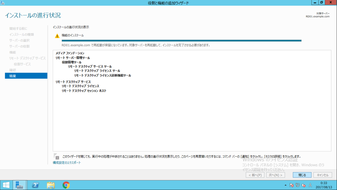Click the wizard icon in the title bar

click(3, 2)
